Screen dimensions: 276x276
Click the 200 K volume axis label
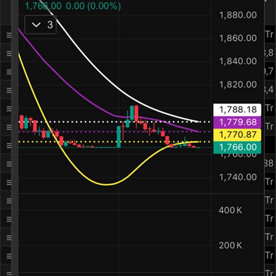pos(230,245)
